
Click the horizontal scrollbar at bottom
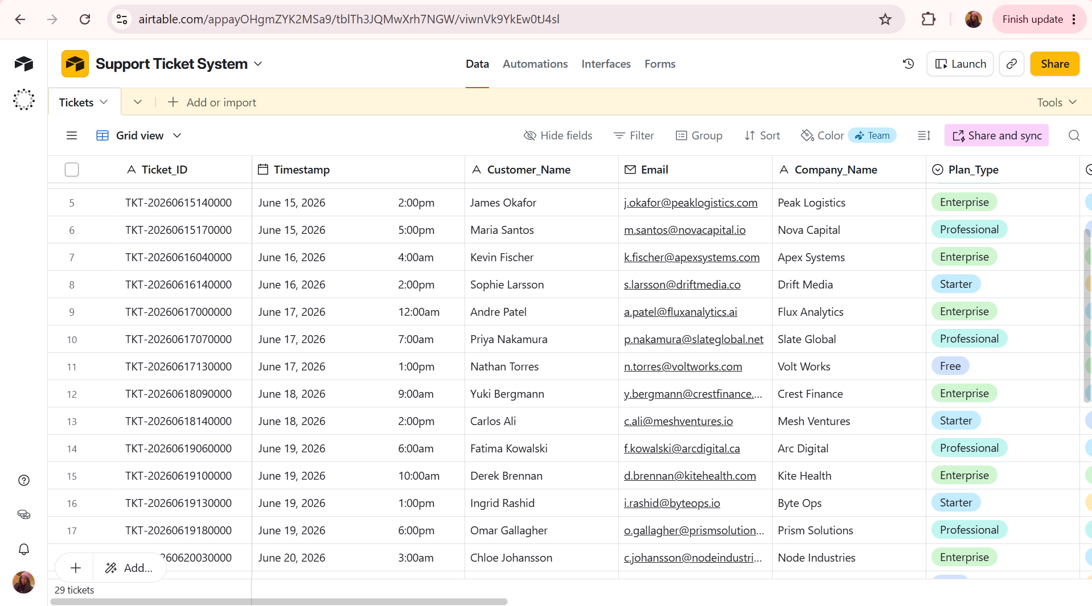tap(279, 601)
